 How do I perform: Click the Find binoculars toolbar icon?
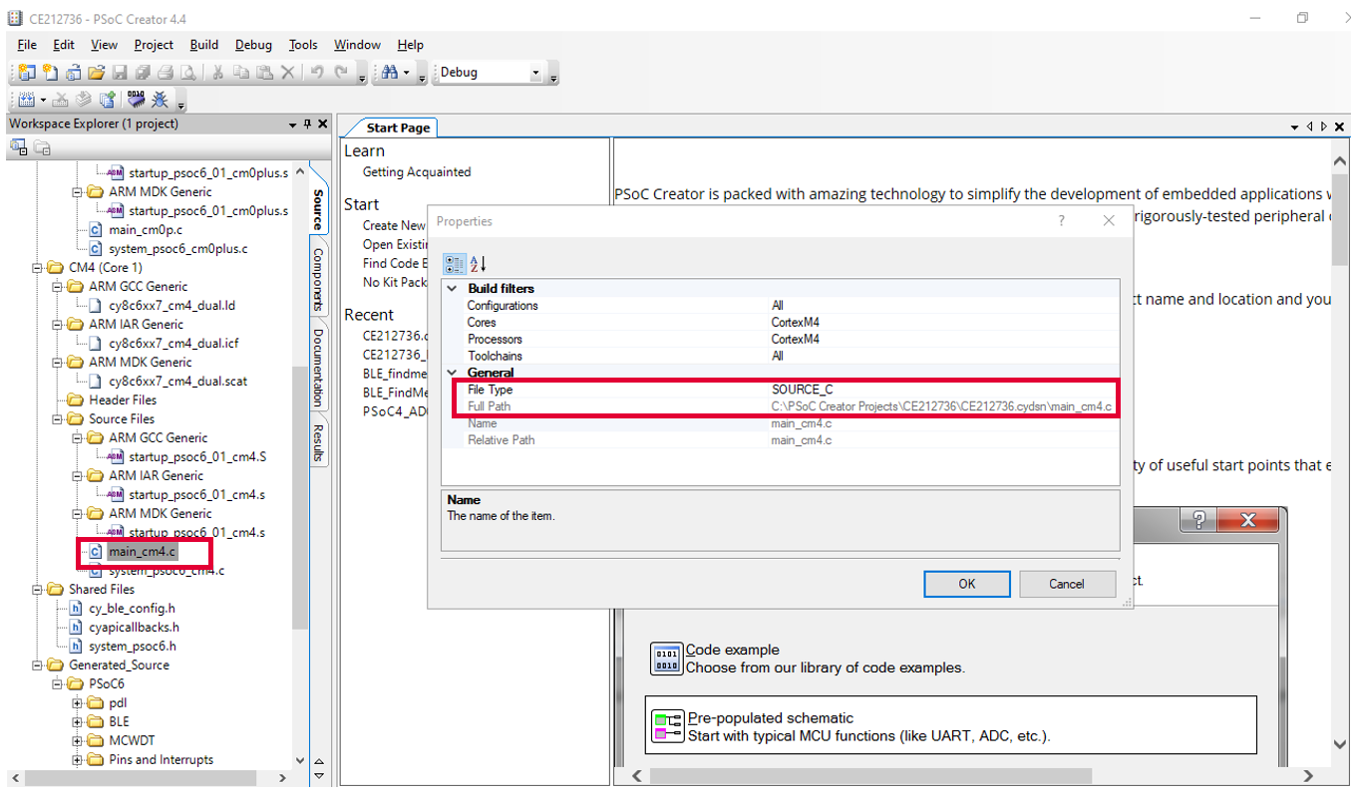coord(389,72)
